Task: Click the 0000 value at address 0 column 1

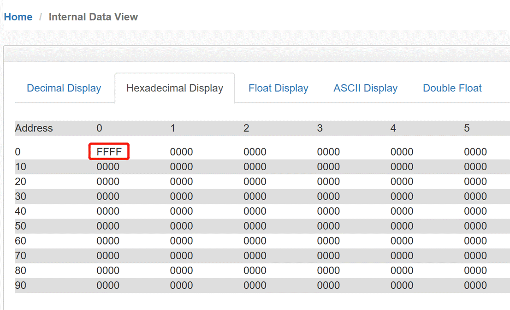Action: [x=182, y=152]
